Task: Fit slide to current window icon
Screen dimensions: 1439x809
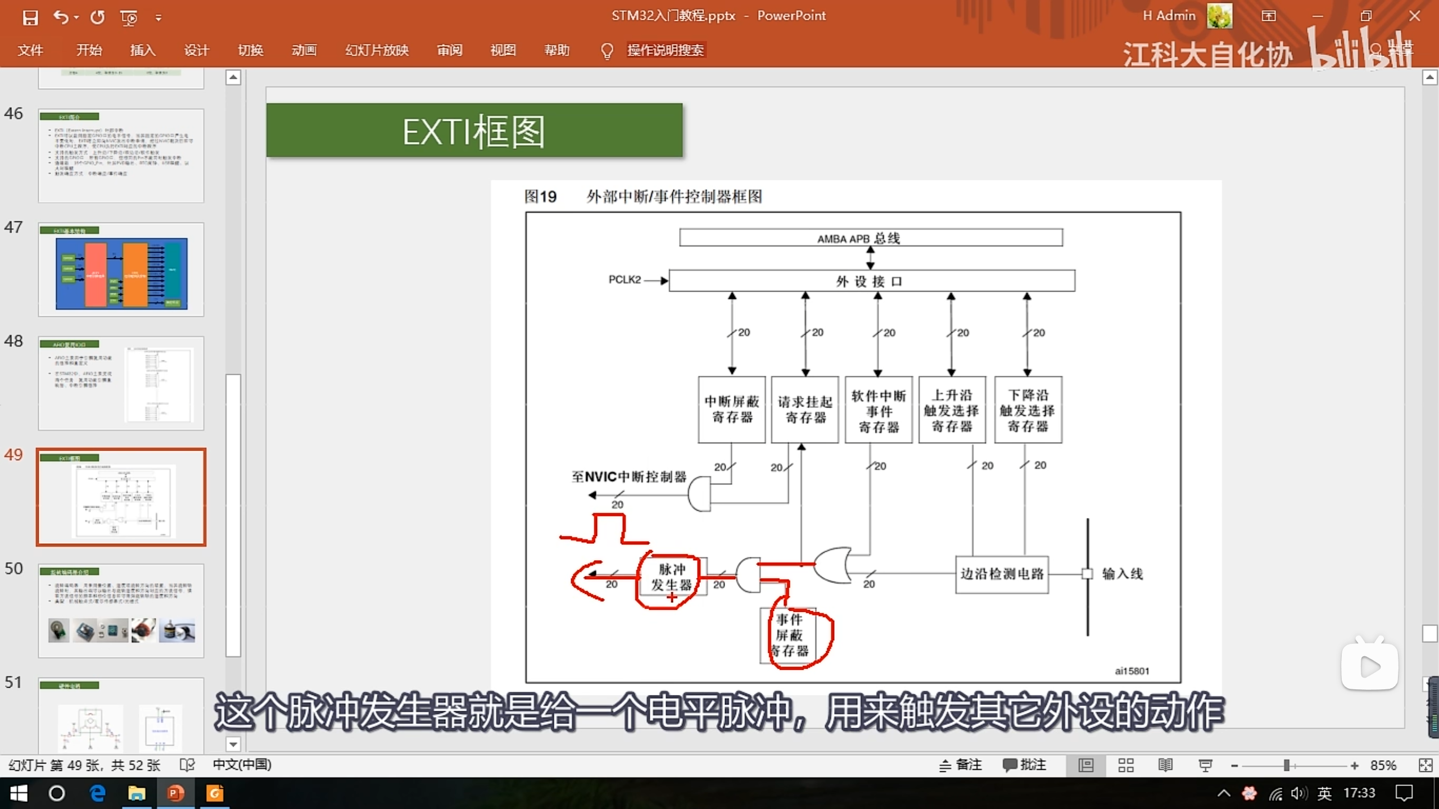Action: [x=1425, y=765]
